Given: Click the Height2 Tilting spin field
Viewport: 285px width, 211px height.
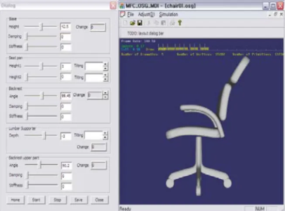Looking at the screenshot, I should point(94,78).
